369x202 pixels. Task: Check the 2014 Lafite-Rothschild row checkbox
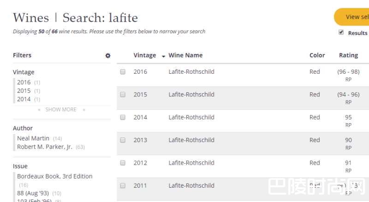click(123, 117)
